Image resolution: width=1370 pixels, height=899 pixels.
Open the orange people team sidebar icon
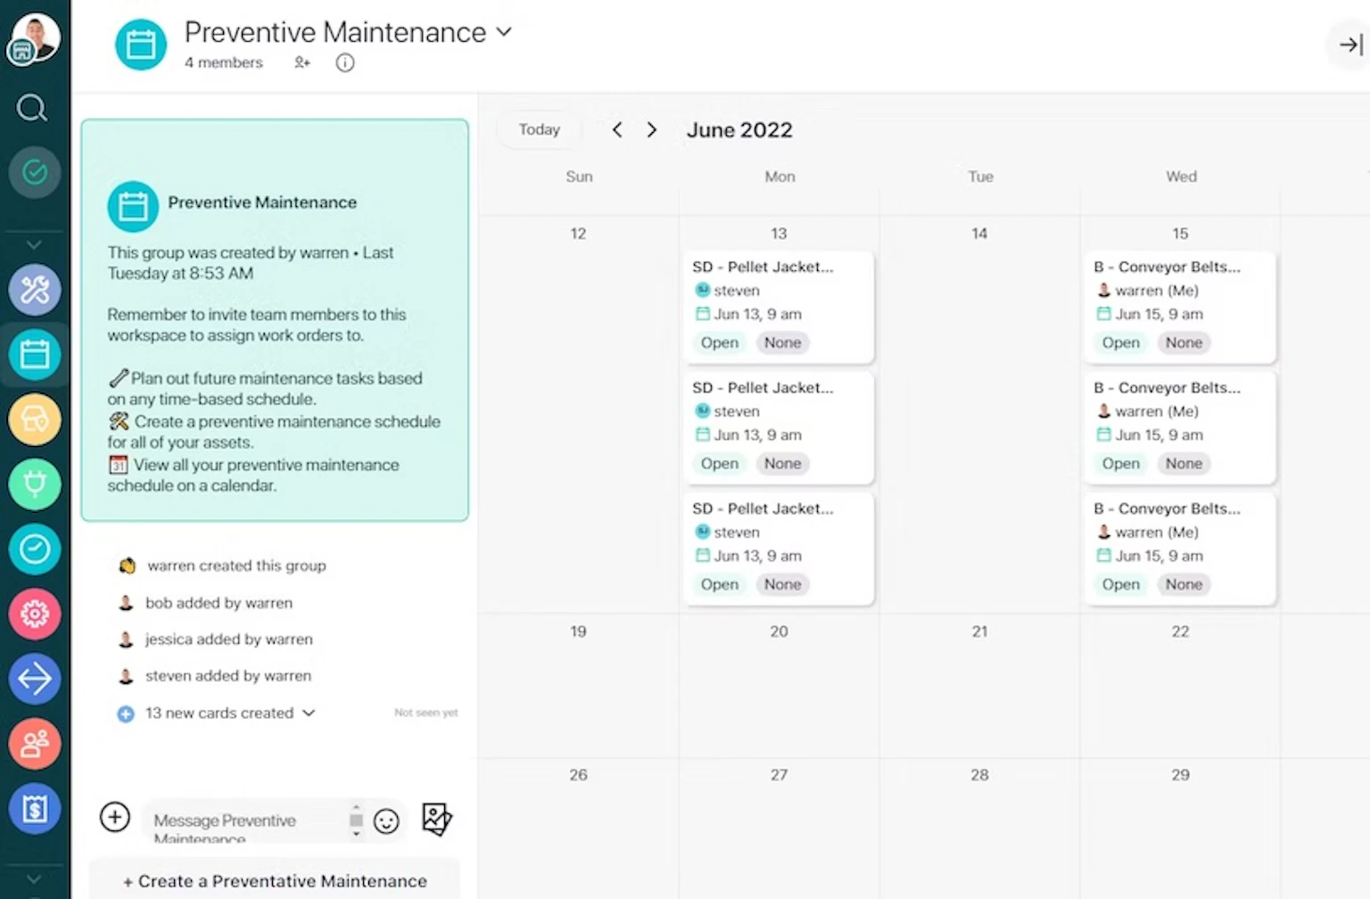(x=35, y=743)
